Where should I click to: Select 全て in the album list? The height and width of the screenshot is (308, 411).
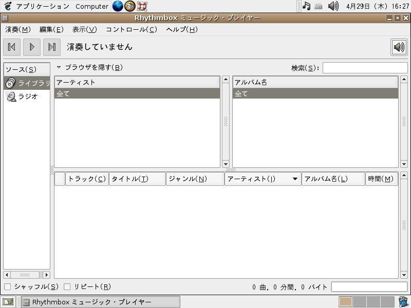click(x=315, y=93)
